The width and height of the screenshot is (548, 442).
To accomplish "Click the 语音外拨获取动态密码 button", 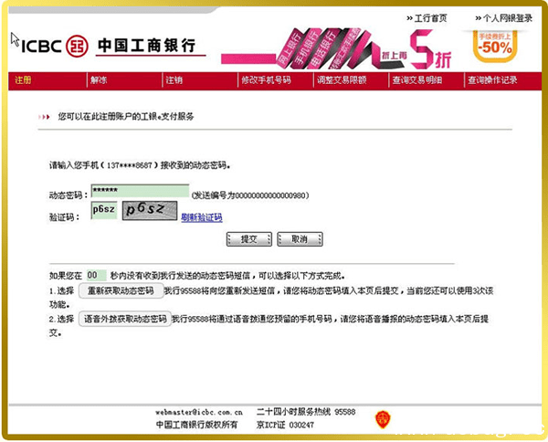I will [x=125, y=319].
